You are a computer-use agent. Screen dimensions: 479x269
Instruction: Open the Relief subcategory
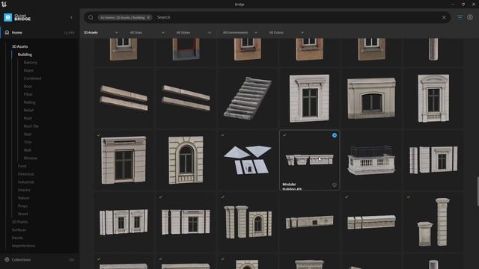pyautogui.click(x=28, y=110)
